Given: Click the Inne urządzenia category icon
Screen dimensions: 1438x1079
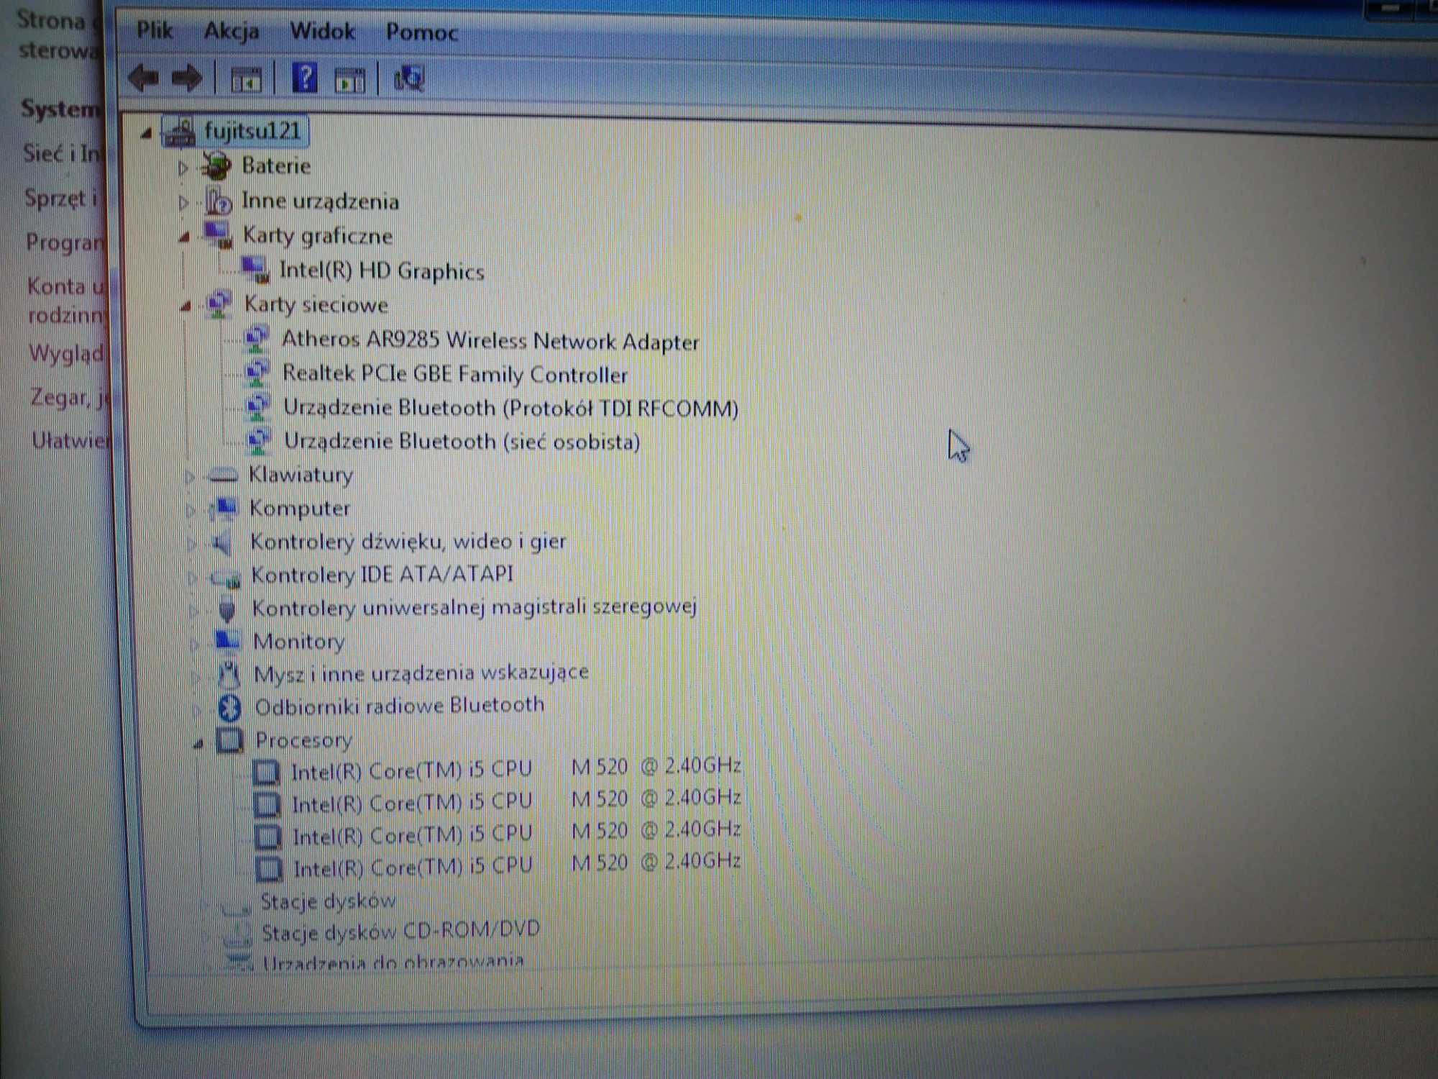Looking at the screenshot, I should point(218,201).
